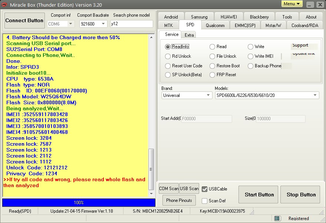
Task: Click the Ready(SPD) status text
Action: (x=20, y=211)
